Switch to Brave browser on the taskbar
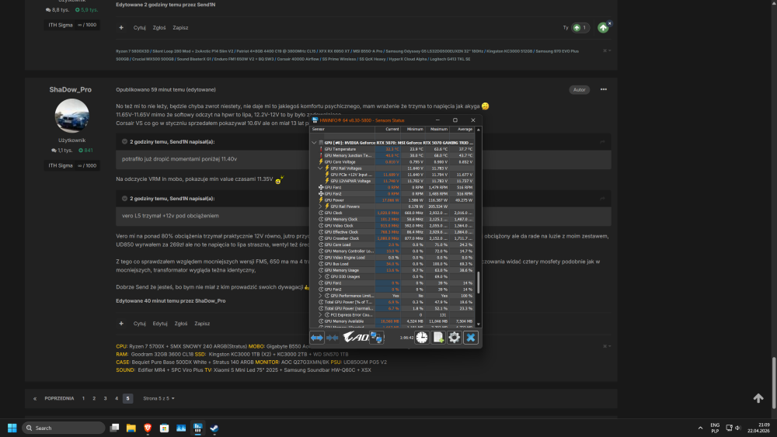Screen dimensions: 777x437 (x=148, y=428)
